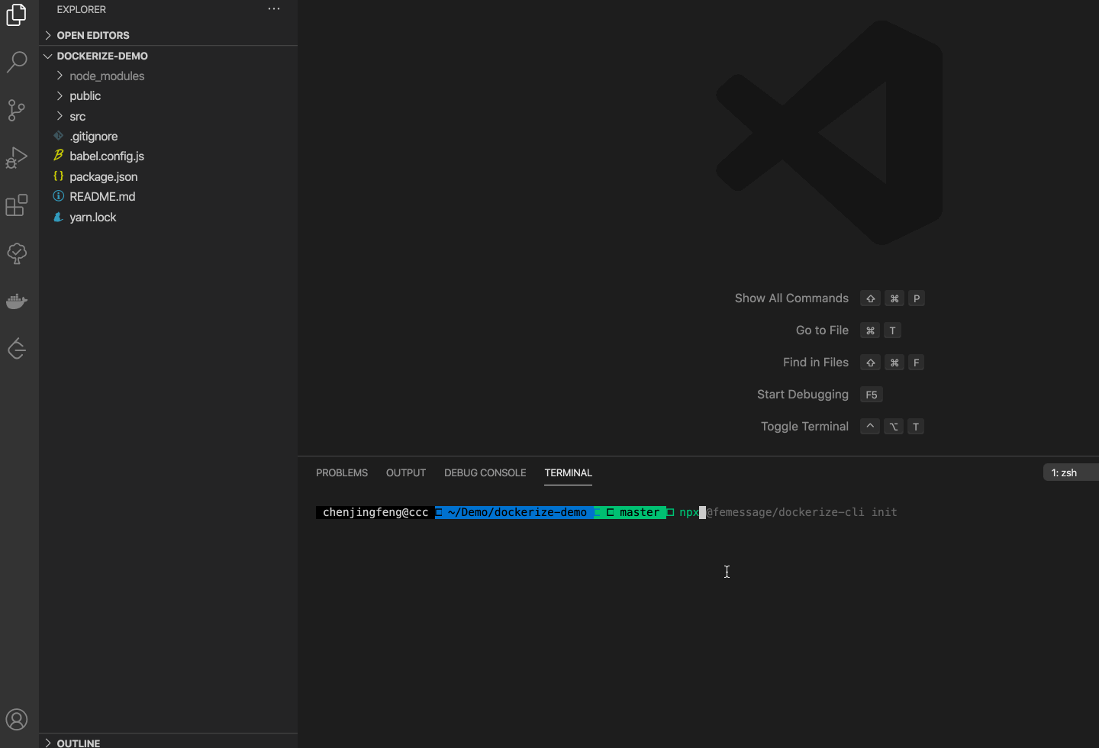Viewport: 1099px width, 748px height.
Task: Open the Run and Debug view
Action: pyautogui.click(x=17, y=158)
